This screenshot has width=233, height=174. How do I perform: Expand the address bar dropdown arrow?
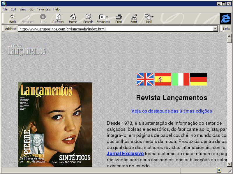tap(216, 29)
